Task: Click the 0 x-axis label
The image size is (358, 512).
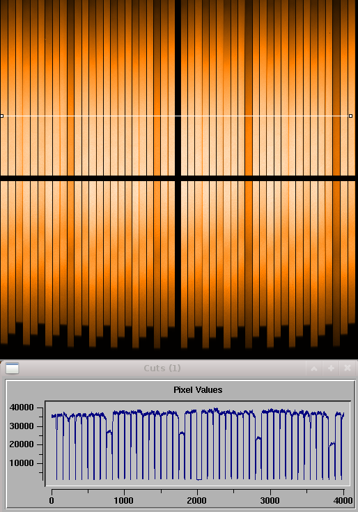Action: (x=52, y=501)
